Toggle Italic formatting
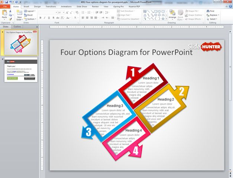The image size is (233, 178). click(x=45, y=18)
